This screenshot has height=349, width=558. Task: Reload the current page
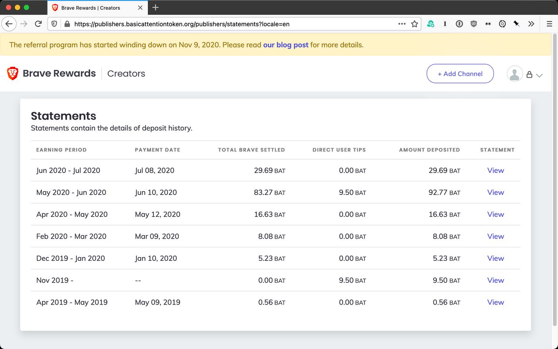tap(38, 24)
